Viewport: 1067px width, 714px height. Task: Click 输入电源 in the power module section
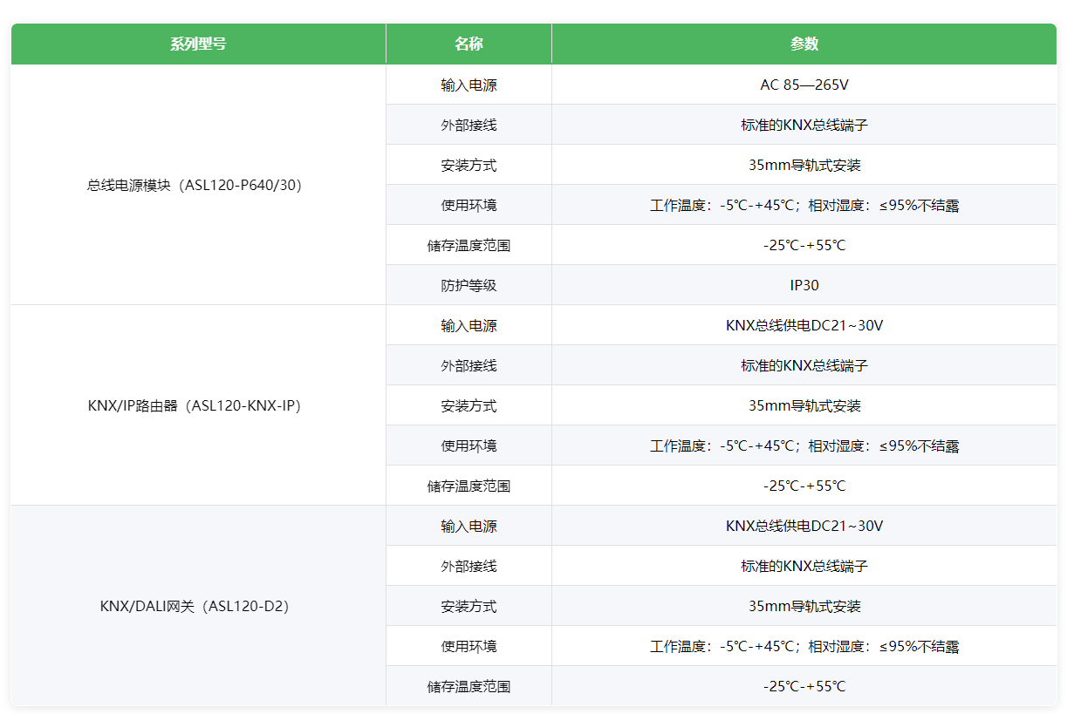469,85
